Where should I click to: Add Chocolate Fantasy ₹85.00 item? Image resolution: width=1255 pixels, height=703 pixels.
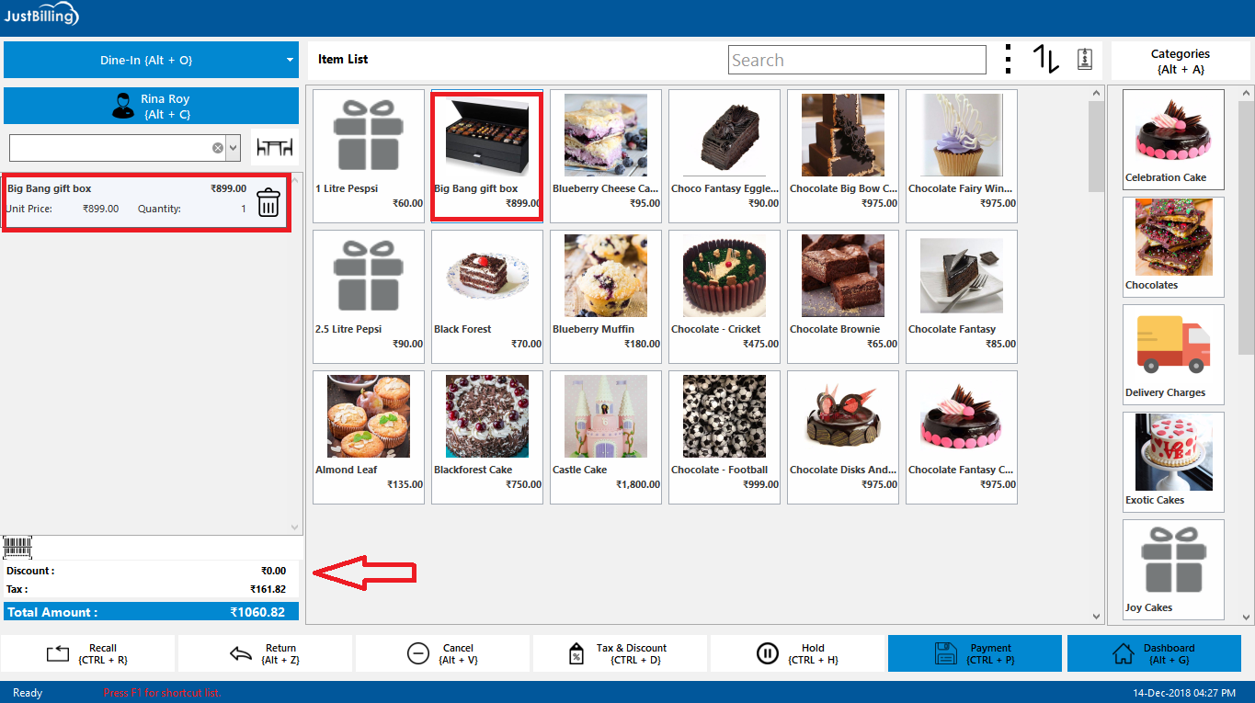point(962,297)
